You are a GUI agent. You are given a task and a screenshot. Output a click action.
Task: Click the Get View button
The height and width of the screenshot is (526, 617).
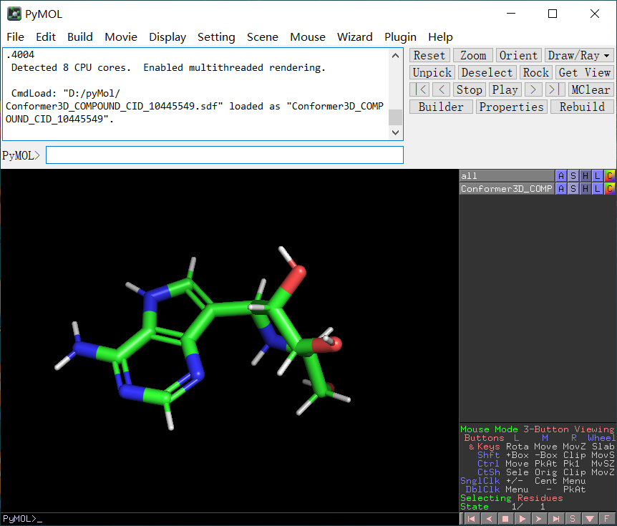[584, 73]
